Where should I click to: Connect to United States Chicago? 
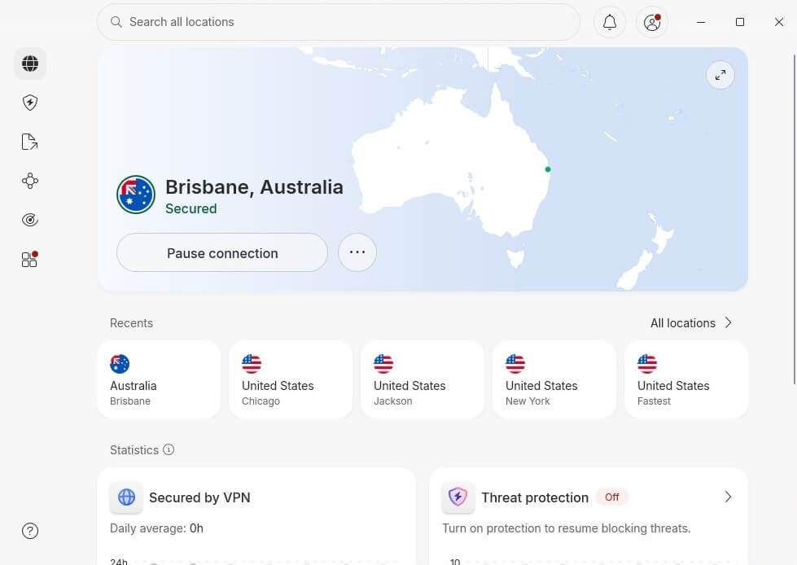[x=291, y=379]
